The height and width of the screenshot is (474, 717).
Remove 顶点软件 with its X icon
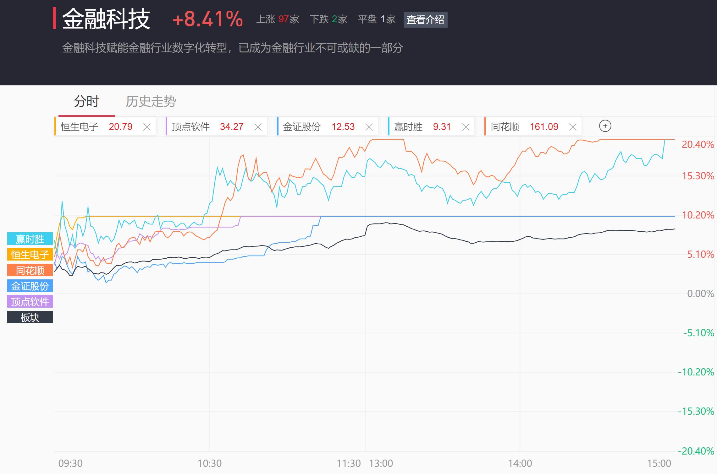click(x=258, y=127)
